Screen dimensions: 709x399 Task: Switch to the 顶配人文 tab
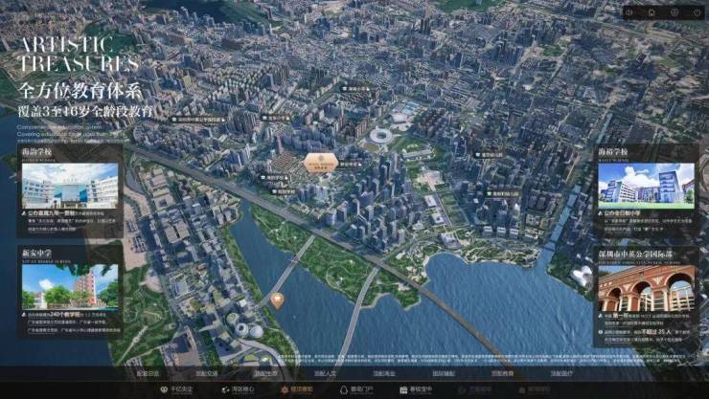tap(325, 373)
